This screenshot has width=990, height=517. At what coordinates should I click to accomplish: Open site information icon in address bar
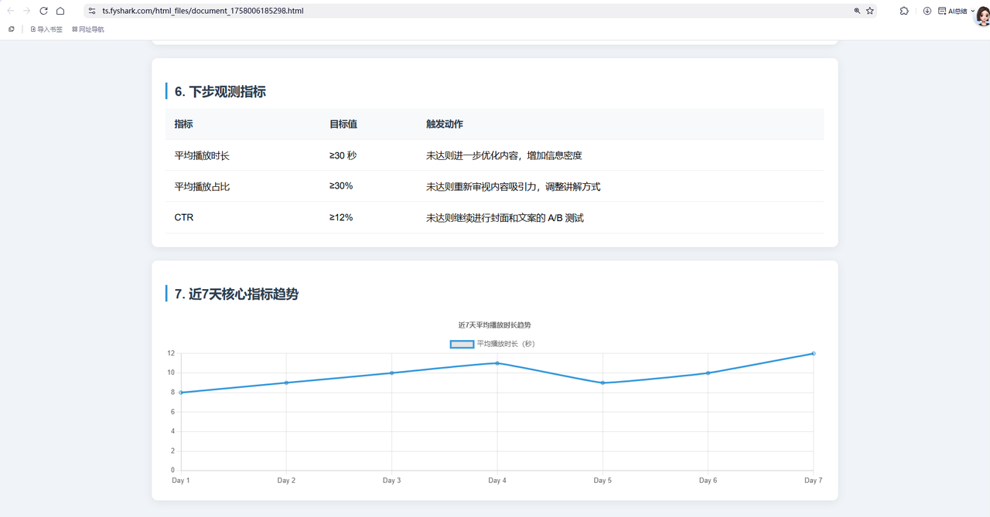[x=92, y=11]
